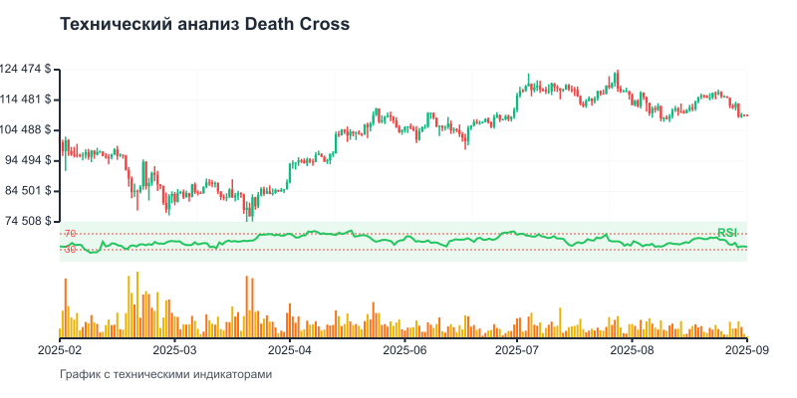Click the chart title 'Технический анализ Death Cross'
Screen dimensions: 797x398
[204, 25]
